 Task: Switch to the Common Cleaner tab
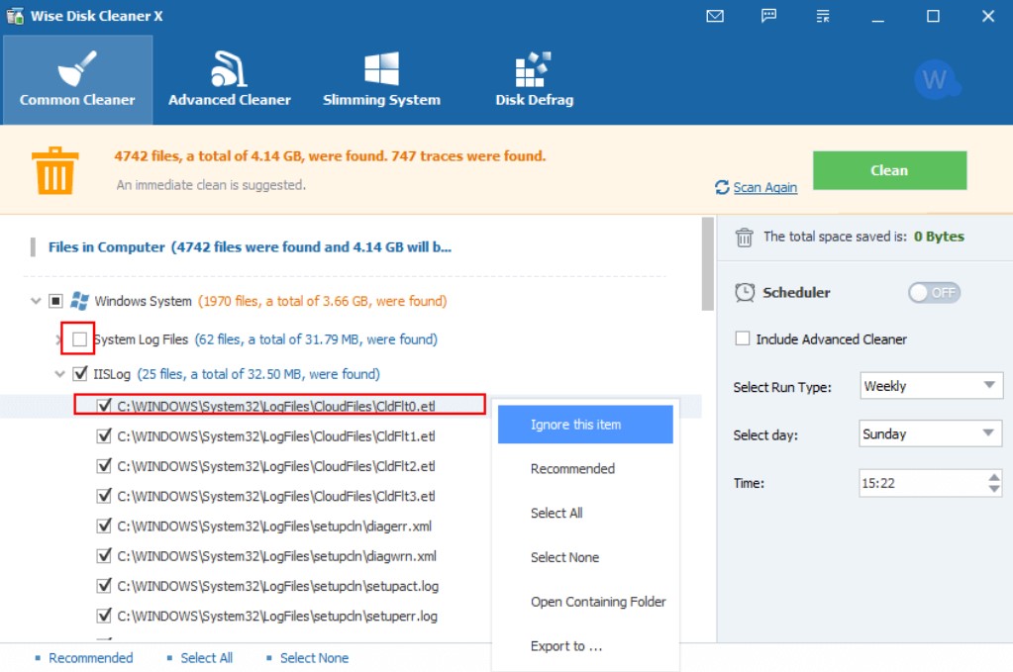tap(77, 79)
